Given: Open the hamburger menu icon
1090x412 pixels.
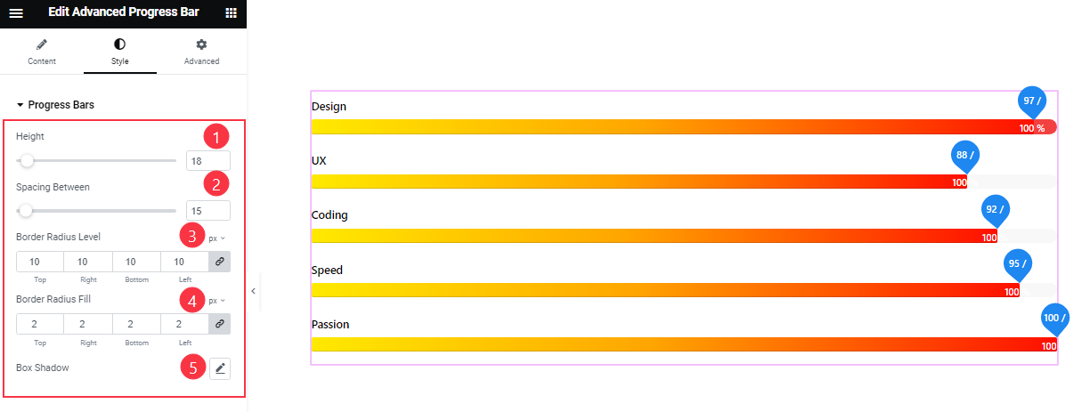Looking at the screenshot, I should (16, 13).
